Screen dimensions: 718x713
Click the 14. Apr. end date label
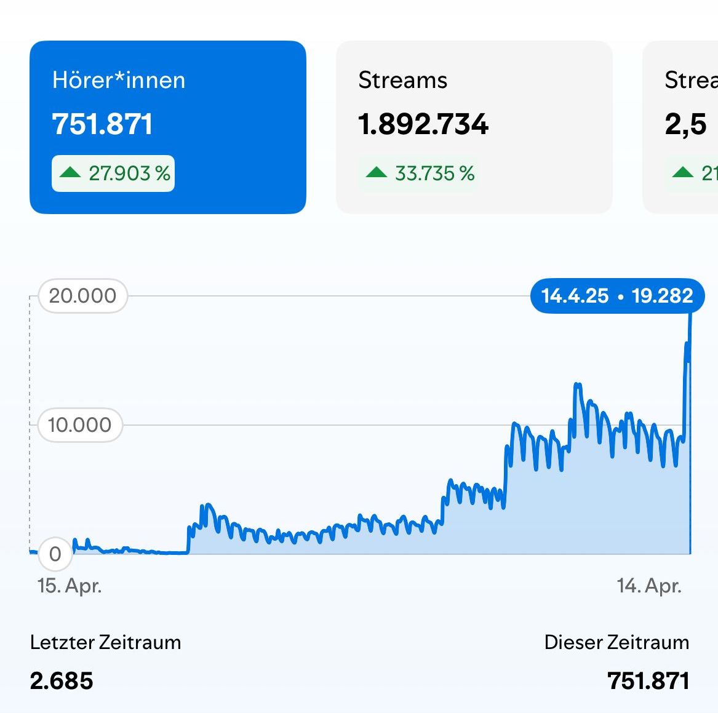tap(649, 586)
